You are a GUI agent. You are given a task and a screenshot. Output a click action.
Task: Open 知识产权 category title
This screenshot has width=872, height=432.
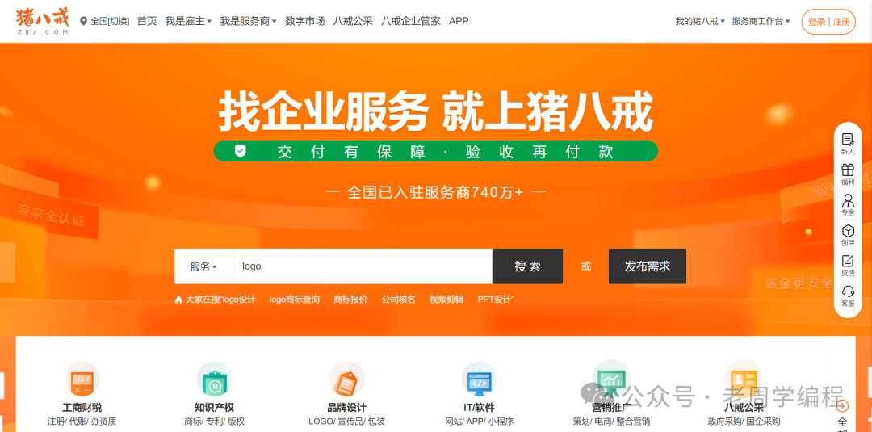tap(214, 408)
